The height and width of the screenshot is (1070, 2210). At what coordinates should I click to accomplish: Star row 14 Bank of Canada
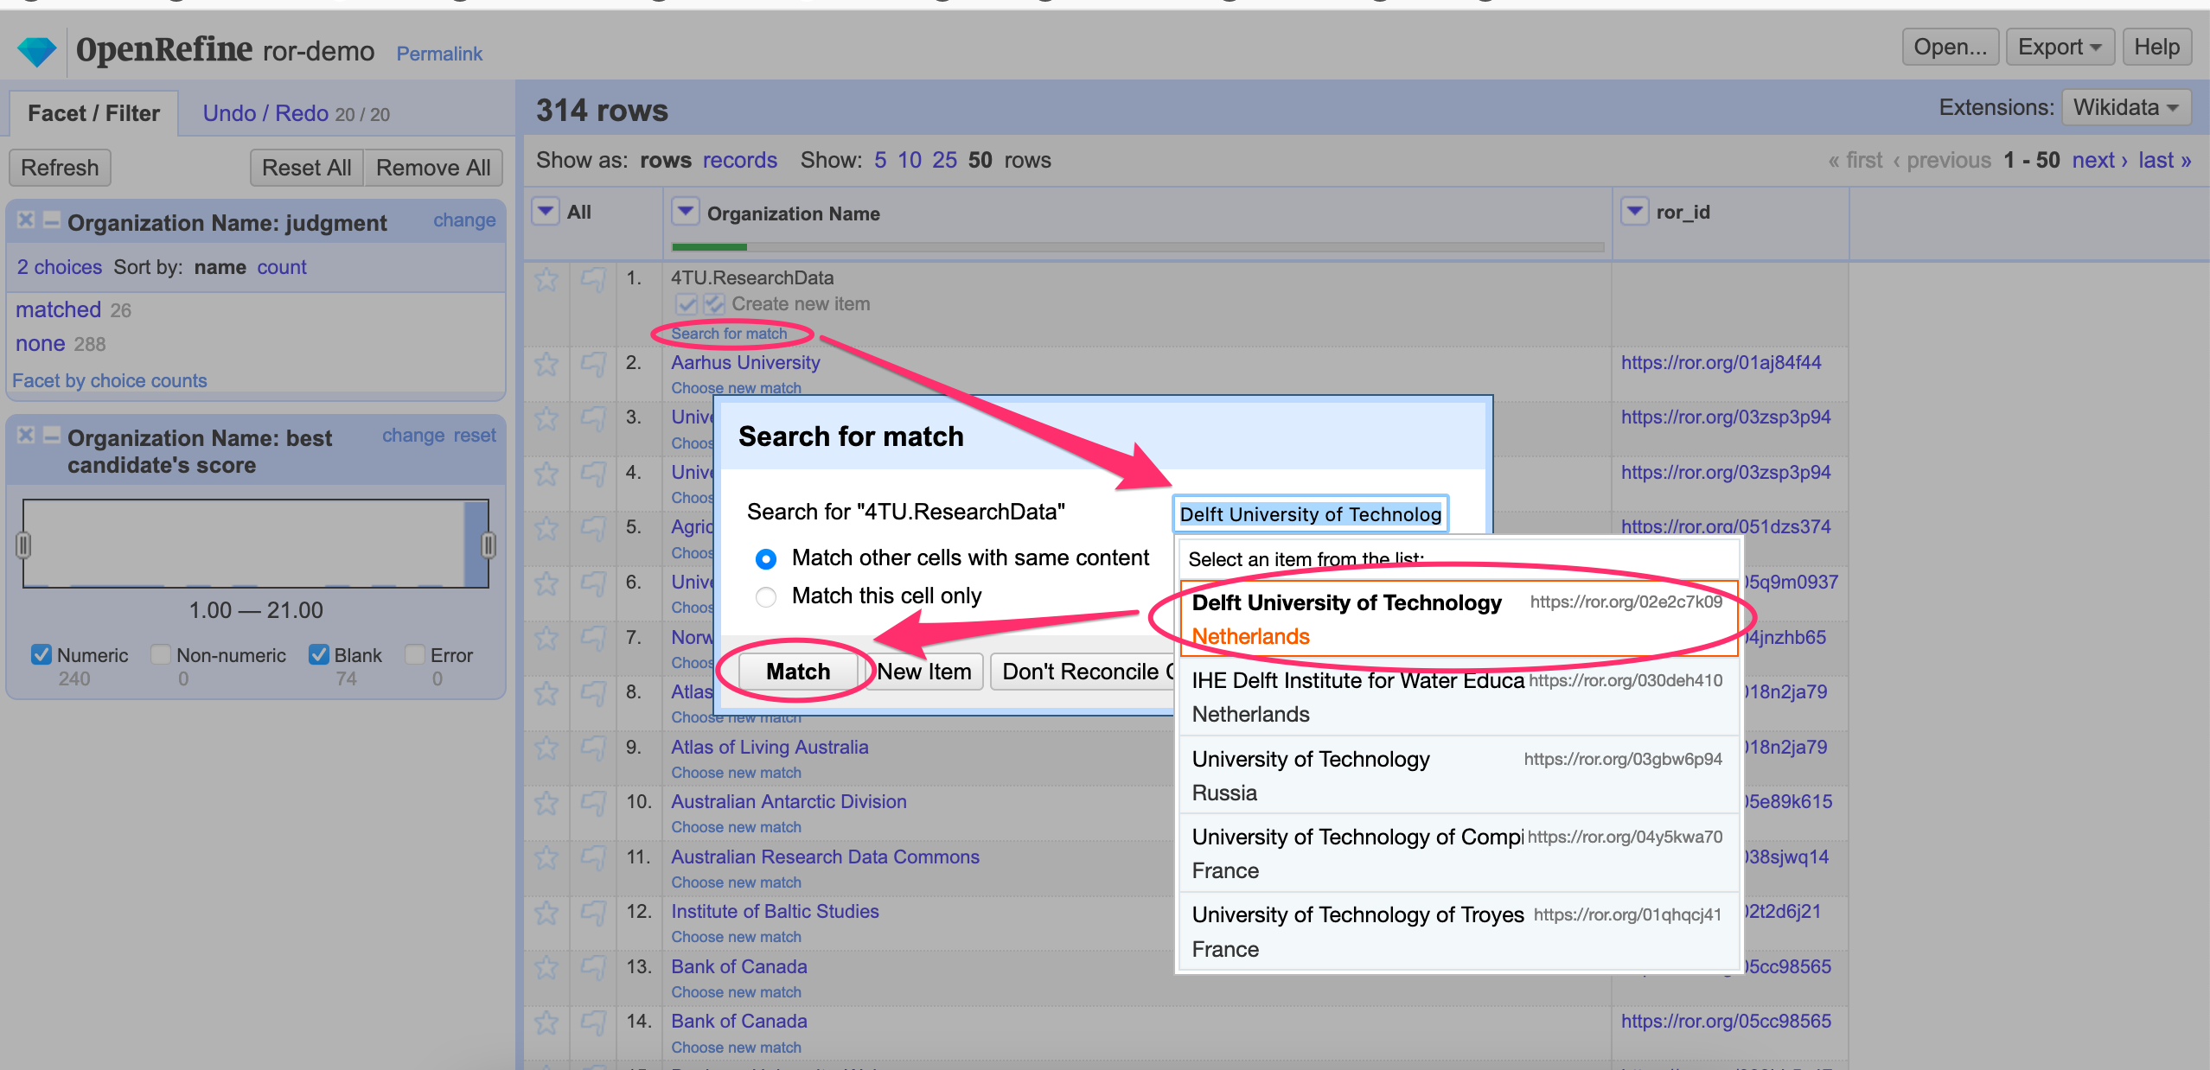pyautogui.click(x=546, y=1022)
